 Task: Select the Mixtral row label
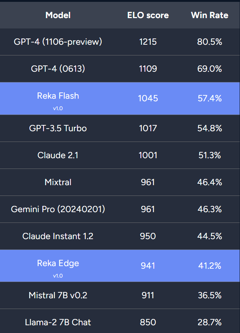pos(58,182)
